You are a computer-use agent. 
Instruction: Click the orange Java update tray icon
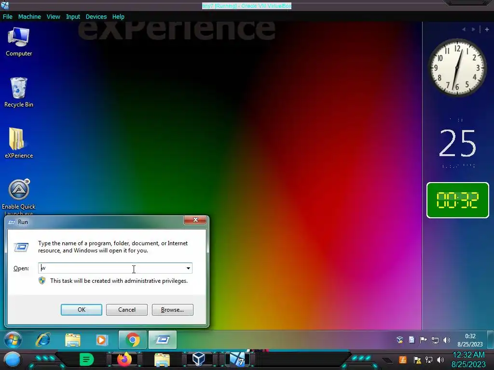point(402,359)
